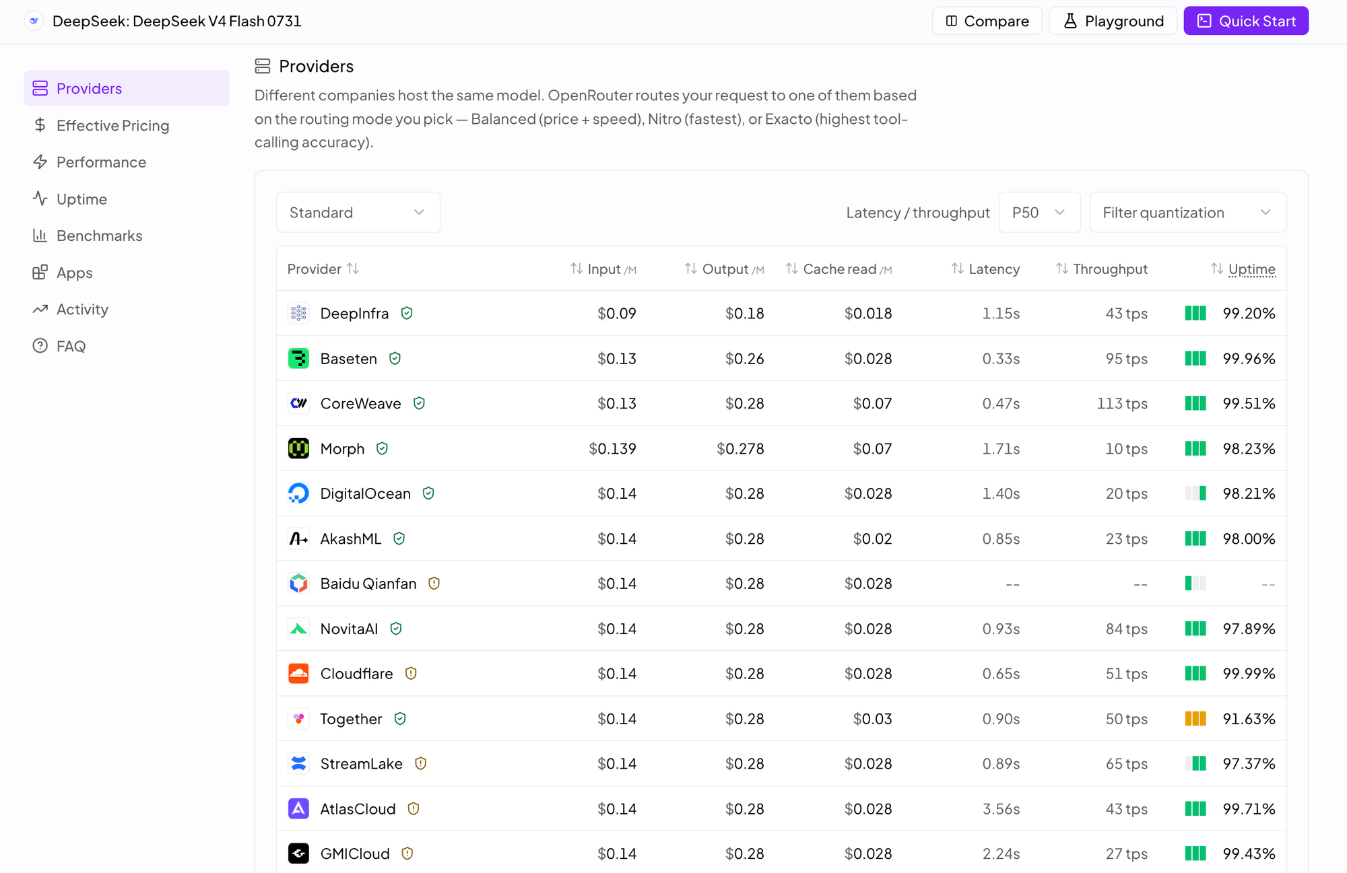The height and width of the screenshot is (873, 1347).
Task: Click the purple Quick Start button
Action: (1246, 21)
